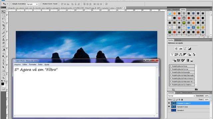
Task: Expand Predefinições de Preto-e-branco
Action: (170, 78)
